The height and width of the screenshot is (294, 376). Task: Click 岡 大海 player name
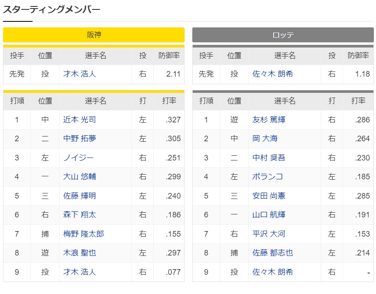tap(265, 139)
